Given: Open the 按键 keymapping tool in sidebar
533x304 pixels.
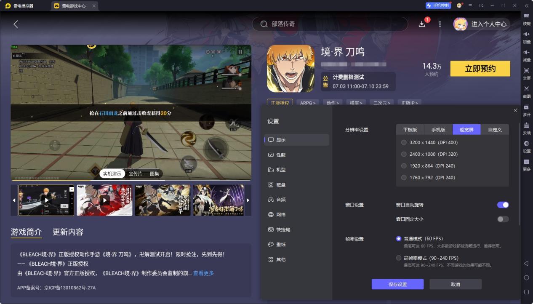Looking at the screenshot, I should click(x=526, y=19).
